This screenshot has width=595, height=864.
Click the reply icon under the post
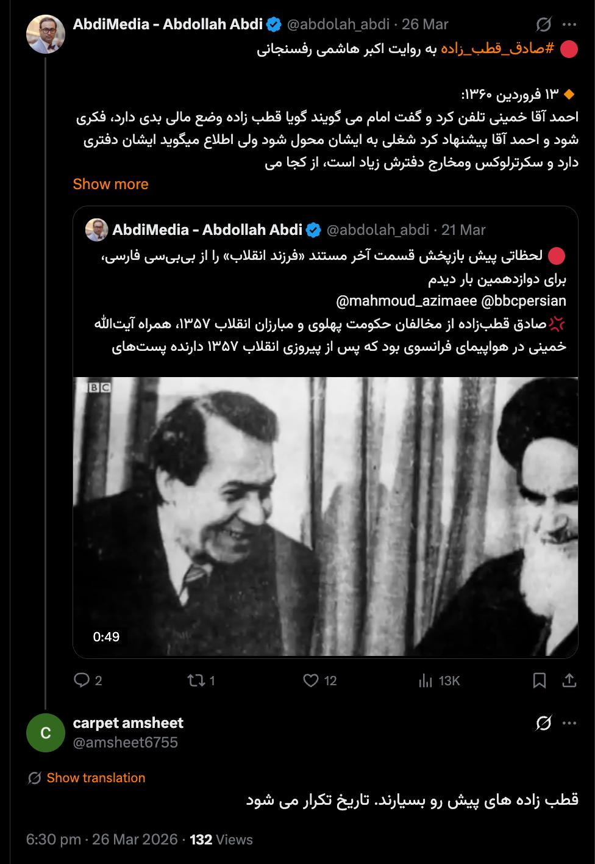[x=82, y=680]
